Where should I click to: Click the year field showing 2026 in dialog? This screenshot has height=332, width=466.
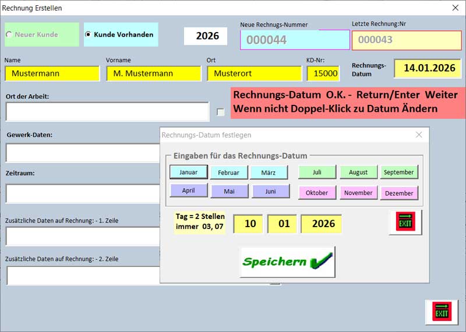(321, 224)
